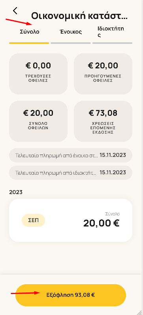Switch to the Σύνολο tab
The image size is (143, 315).
click(30, 32)
